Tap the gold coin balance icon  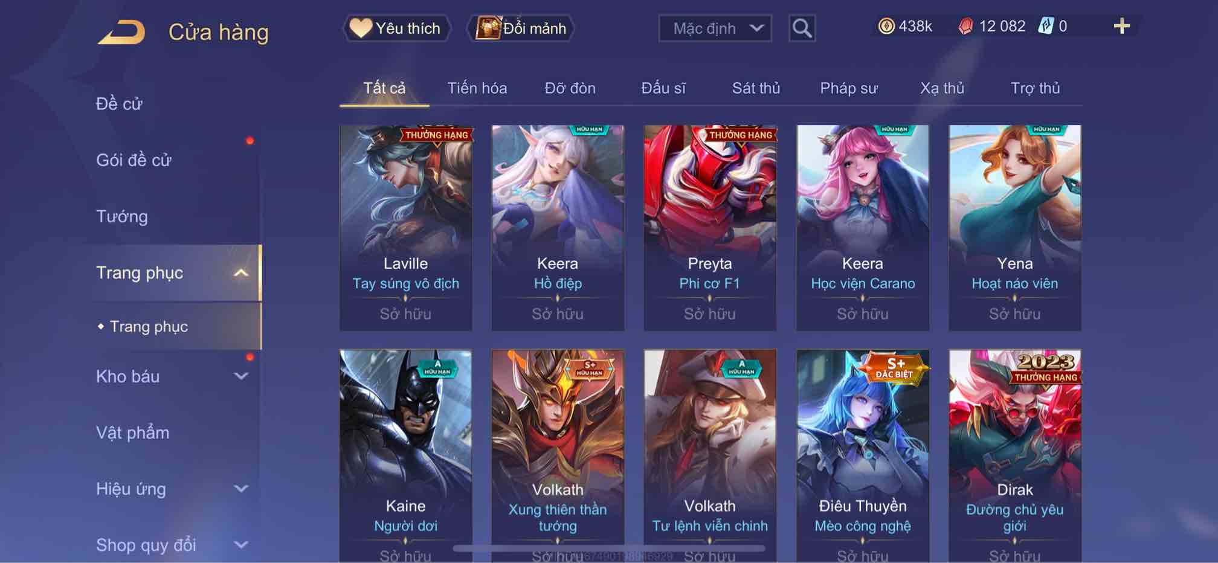[x=886, y=26]
